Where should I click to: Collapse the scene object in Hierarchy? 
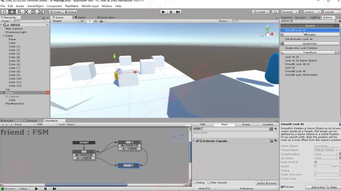coord(4,36)
